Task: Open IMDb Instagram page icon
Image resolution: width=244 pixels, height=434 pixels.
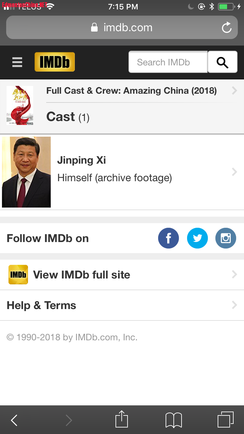Action: point(226,238)
